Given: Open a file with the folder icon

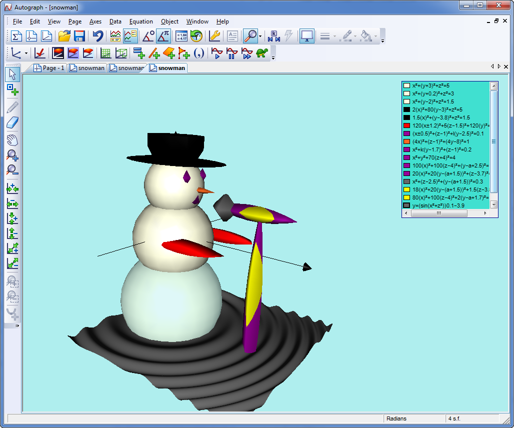Looking at the screenshot, I should tap(64, 36).
